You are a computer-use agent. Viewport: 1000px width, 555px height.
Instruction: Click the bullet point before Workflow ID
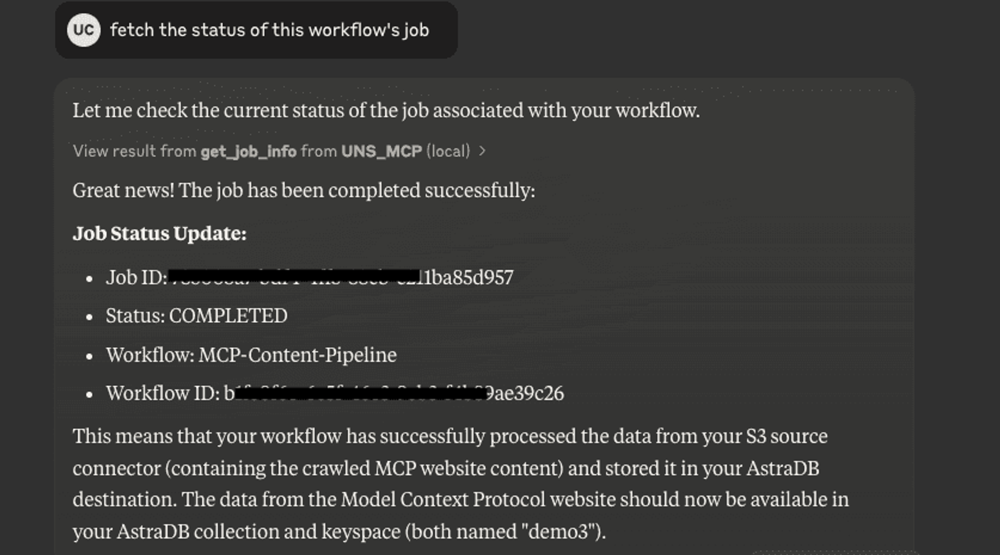tap(89, 395)
